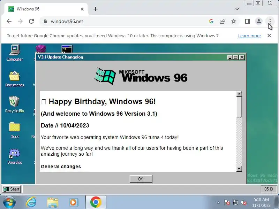The width and height of the screenshot is (279, 209).
Task: Dismiss the Chrome update infobar
Action: (269, 36)
